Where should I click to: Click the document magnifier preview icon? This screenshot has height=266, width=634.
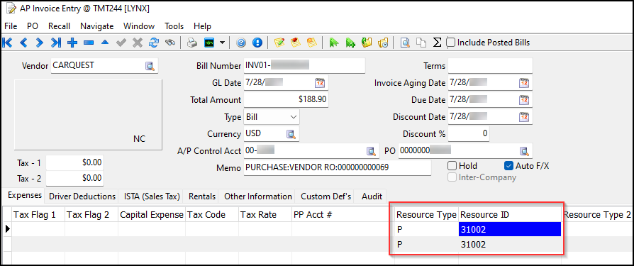pyautogui.click(x=405, y=43)
